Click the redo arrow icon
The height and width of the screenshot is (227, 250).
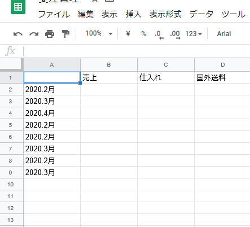pyautogui.click(x=34, y=34)
